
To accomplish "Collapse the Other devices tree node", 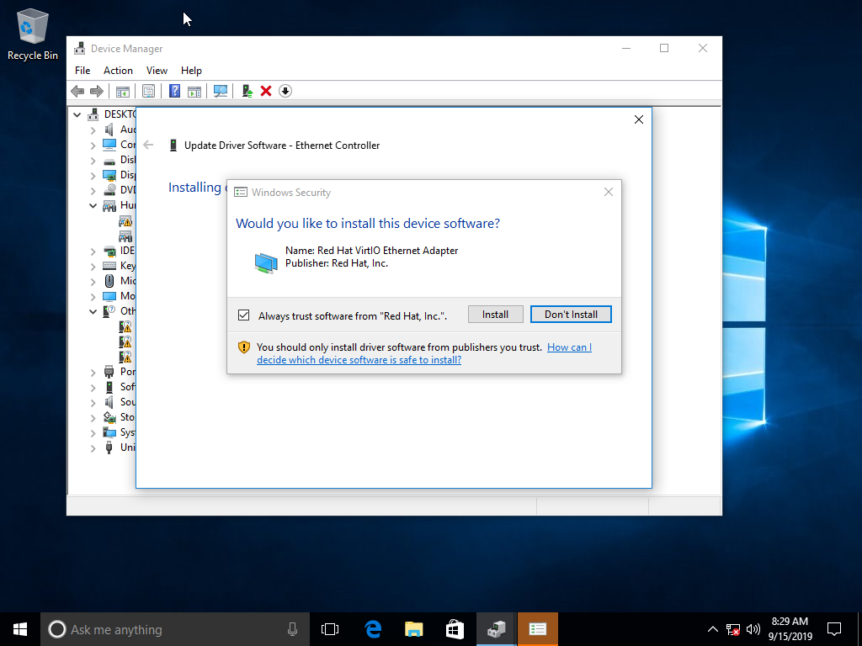I will click(93, 311).
